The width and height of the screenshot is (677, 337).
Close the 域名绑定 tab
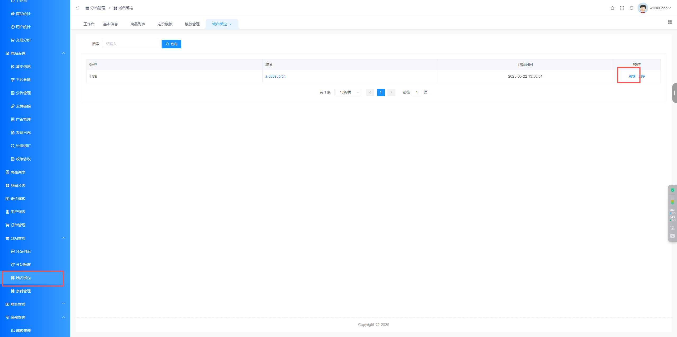231,25
